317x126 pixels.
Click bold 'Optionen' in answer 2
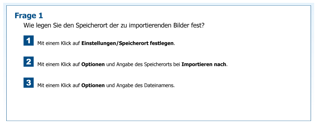click(x=93, y=64)
